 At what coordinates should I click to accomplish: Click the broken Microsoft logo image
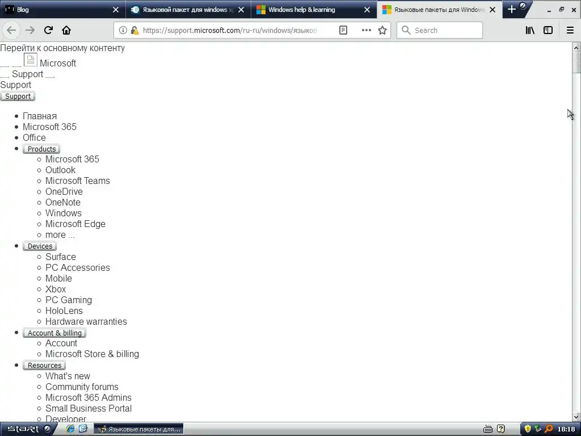[31, 60]
